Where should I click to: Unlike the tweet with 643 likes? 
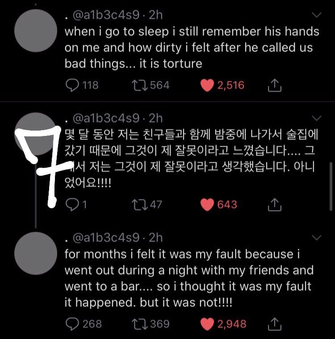(x=207, y=205)
